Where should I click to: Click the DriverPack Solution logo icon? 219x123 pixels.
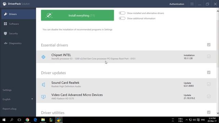point(4,4)
